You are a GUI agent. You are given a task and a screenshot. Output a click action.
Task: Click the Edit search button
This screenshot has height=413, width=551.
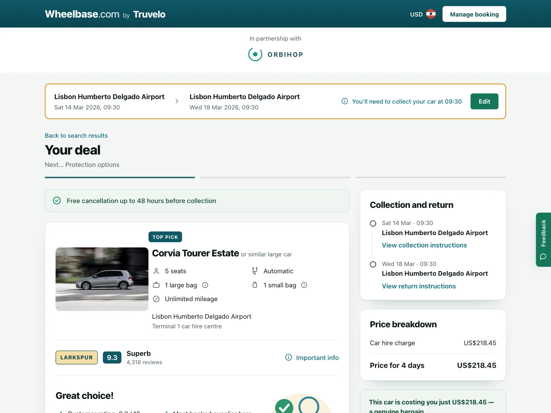484,102
